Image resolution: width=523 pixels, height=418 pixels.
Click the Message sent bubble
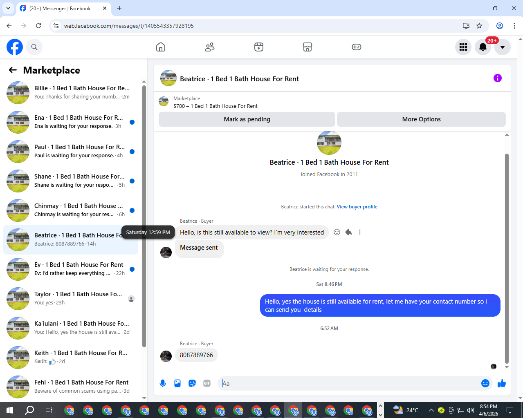click(x=199, y=248)
